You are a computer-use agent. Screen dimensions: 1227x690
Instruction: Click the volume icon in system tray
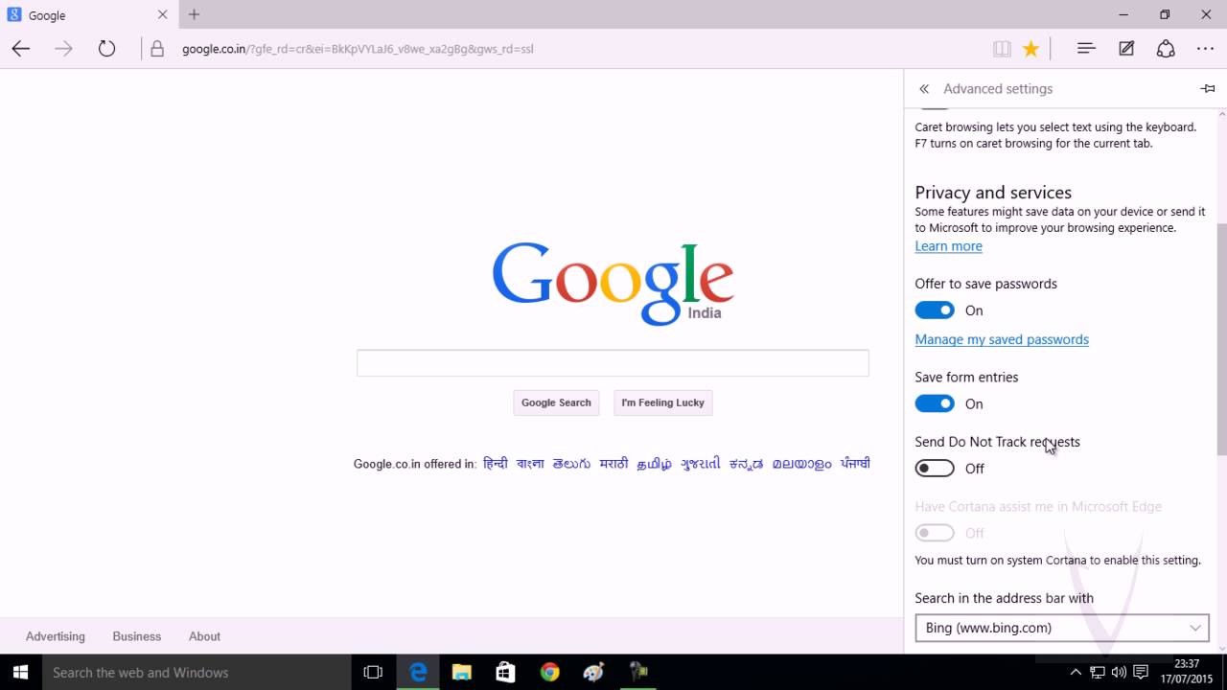click(1119, 673)
